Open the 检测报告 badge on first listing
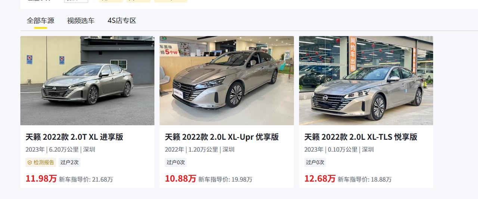The height and width of the screenshot is (199, 478). coord(41,162)
